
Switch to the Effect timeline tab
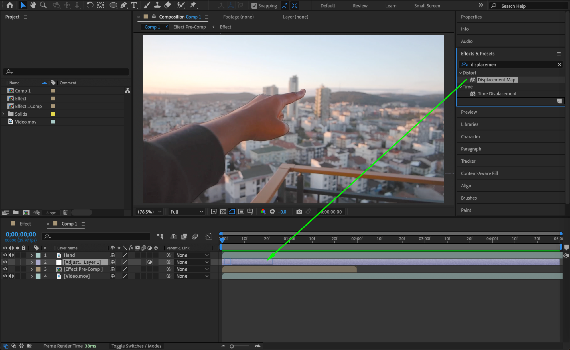pyautogui.click(x=25, y=224)
